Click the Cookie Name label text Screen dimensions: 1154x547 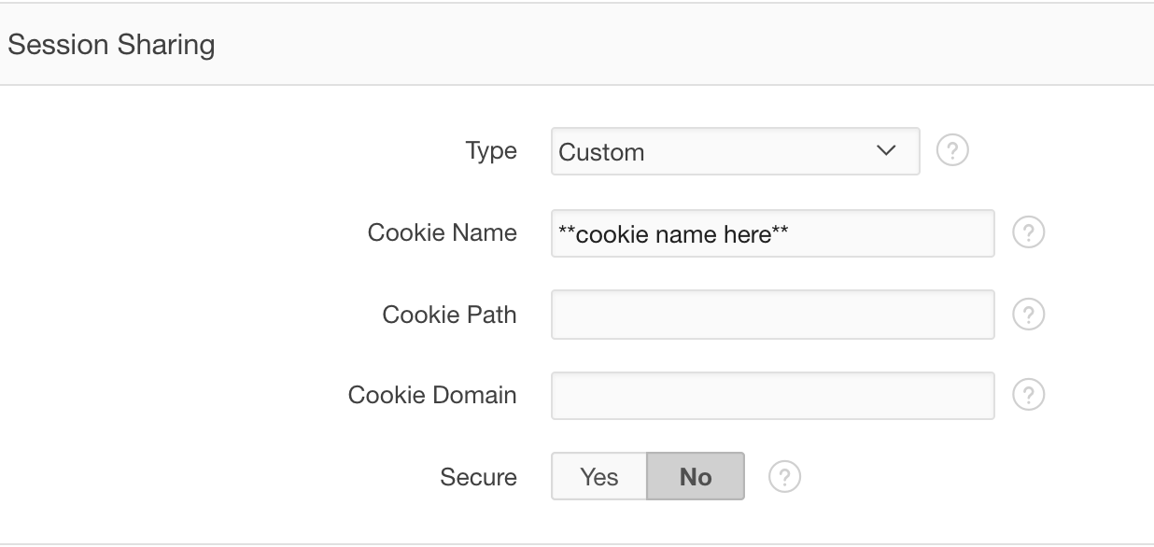(443, 232)
